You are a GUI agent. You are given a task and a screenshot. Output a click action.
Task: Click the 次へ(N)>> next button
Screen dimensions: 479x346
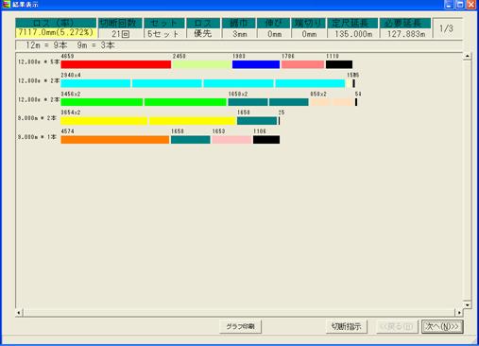442,326
